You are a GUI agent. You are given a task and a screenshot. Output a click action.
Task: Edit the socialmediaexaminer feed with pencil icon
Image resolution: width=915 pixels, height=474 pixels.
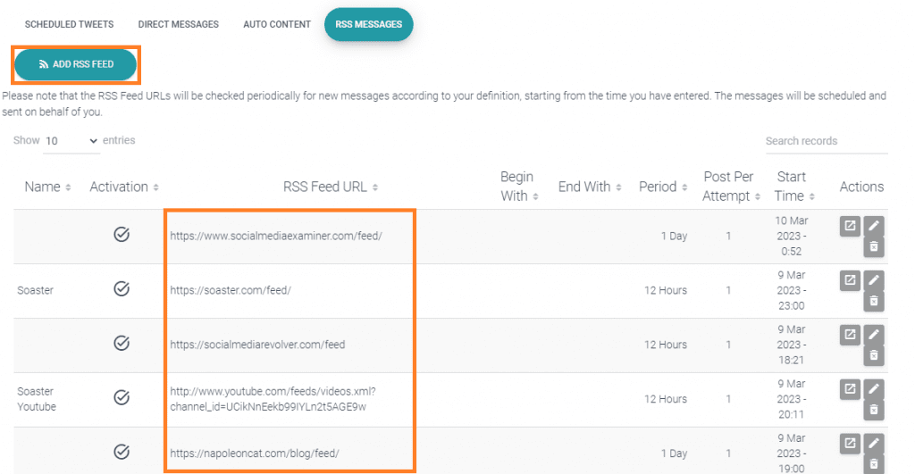(x=874, y=226)
